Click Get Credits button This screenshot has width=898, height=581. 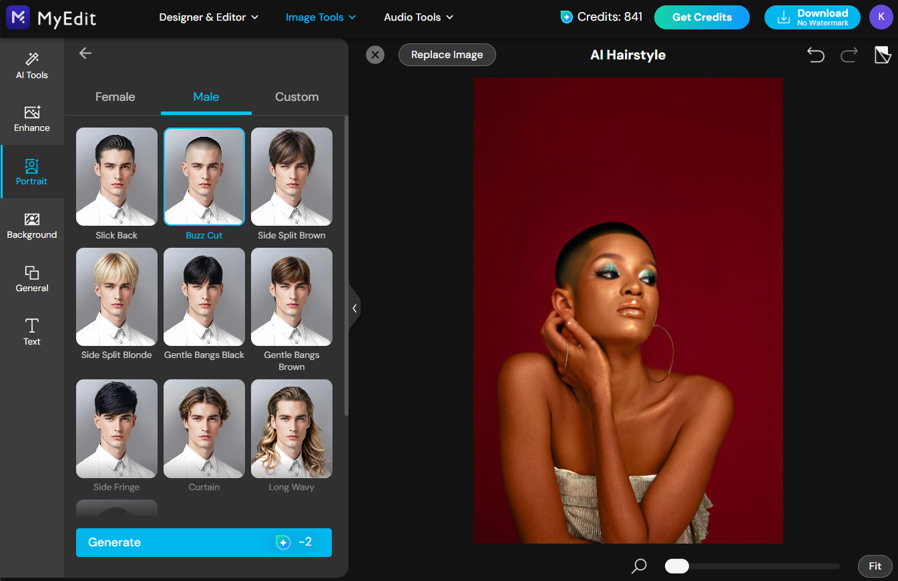[x=702, y=17]
